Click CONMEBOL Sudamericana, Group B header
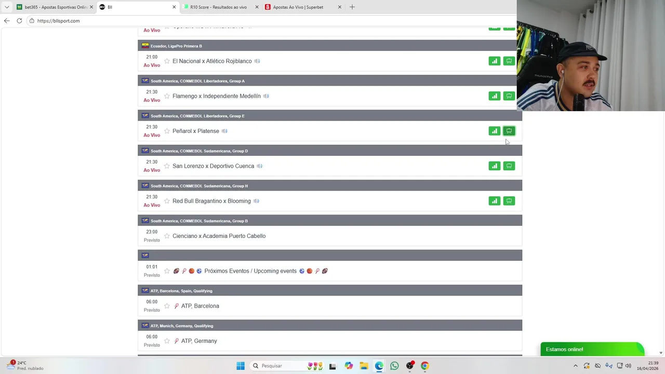665x374 pixels. pos(330,221)
